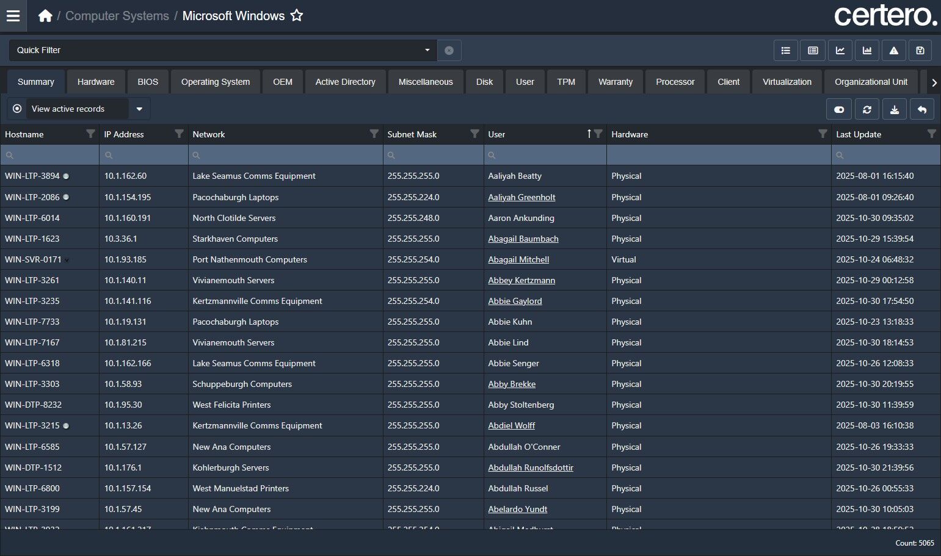
Task: Click the Hostname column search field
Action: pyautogui.click(x=52, y=155)
